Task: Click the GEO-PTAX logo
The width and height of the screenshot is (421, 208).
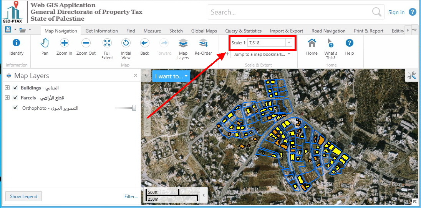Action: tap(12, 12)
